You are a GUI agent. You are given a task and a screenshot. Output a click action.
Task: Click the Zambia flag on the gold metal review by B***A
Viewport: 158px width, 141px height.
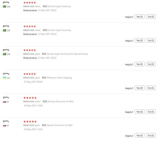[x=5, y=54]
